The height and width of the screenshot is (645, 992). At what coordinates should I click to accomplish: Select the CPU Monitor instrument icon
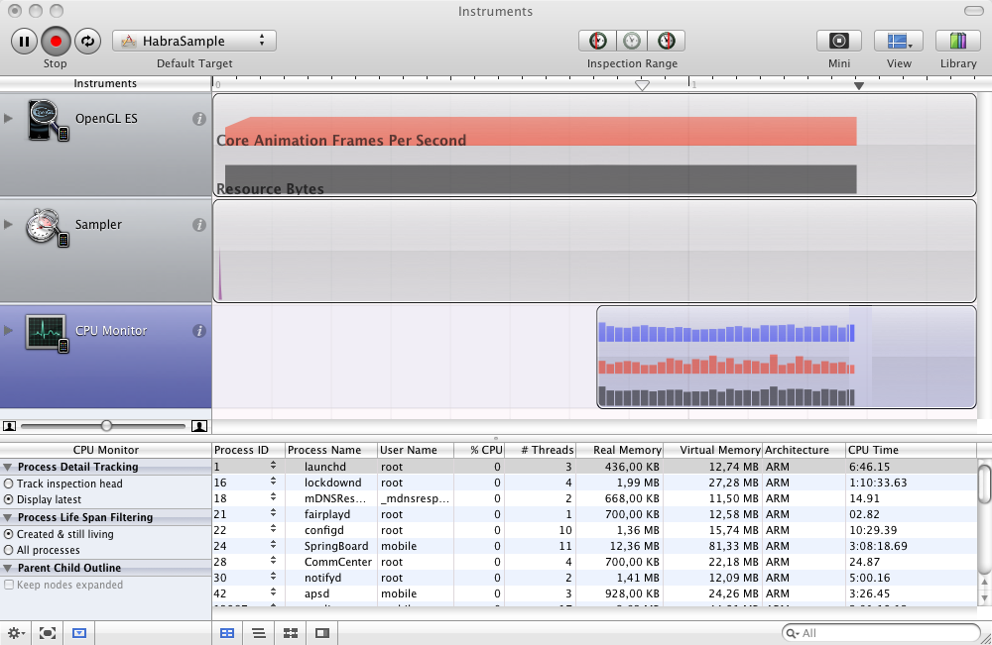point(47,333)
